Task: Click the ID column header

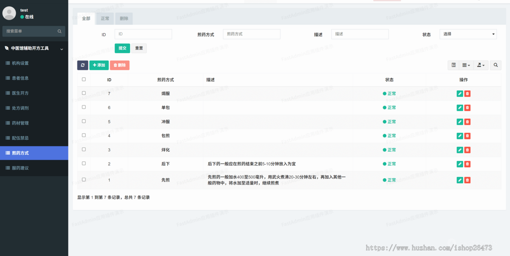Action: [x=109, y=80]
